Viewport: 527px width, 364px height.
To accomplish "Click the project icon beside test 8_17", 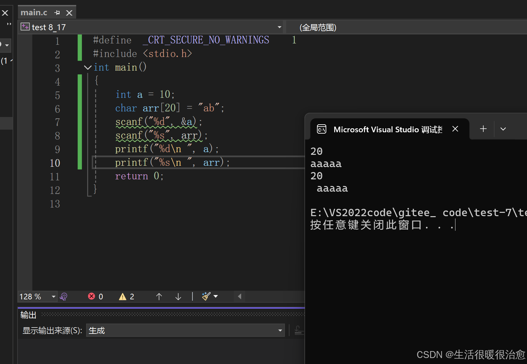I will [25, 27].
